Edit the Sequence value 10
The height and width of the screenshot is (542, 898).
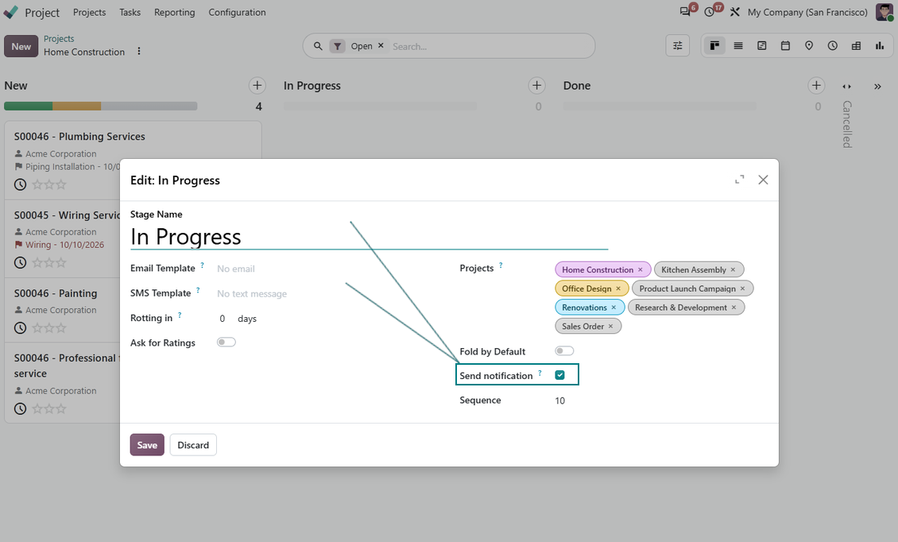tap(560, 401)
